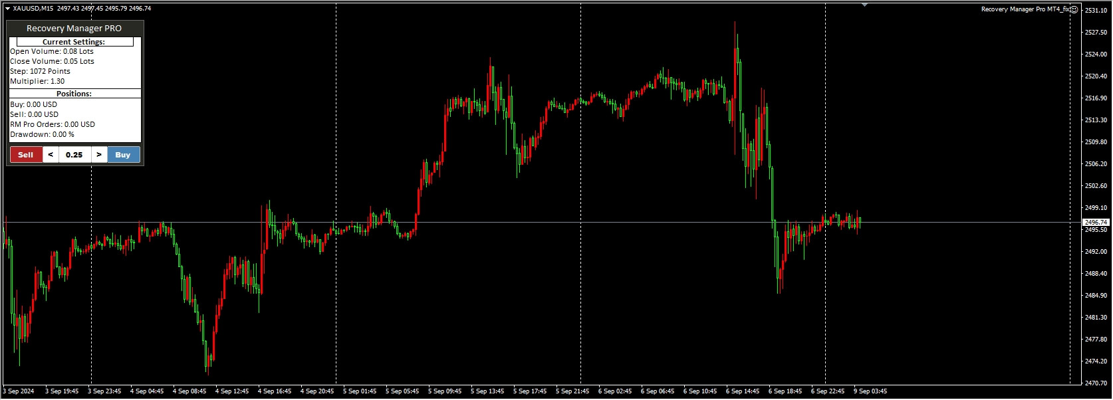The width and height of the screenshot is (1113, 400).
Task: Increase lot size with the > arrow
Action: (99, 155)
